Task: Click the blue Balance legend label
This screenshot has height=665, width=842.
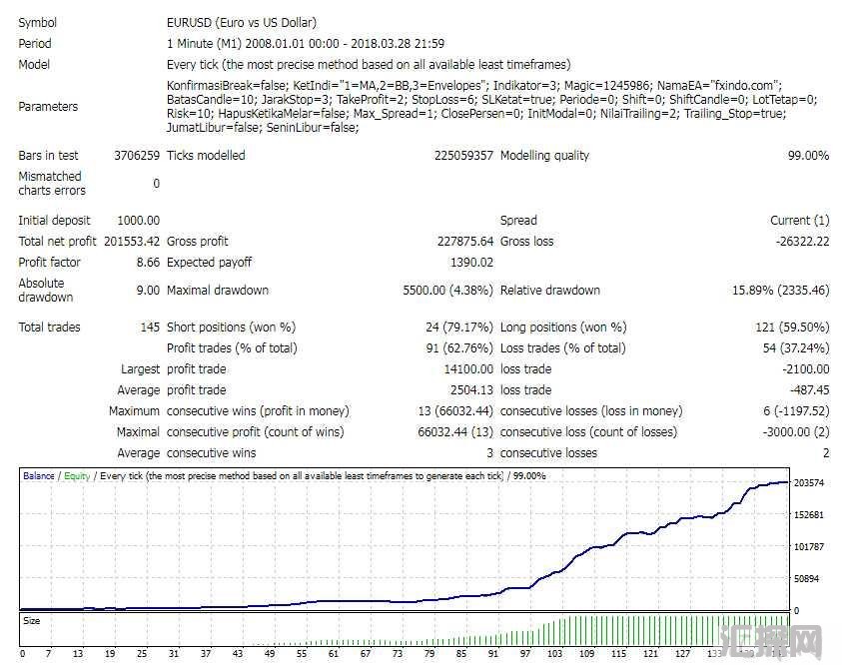Action: coord(40,476)
